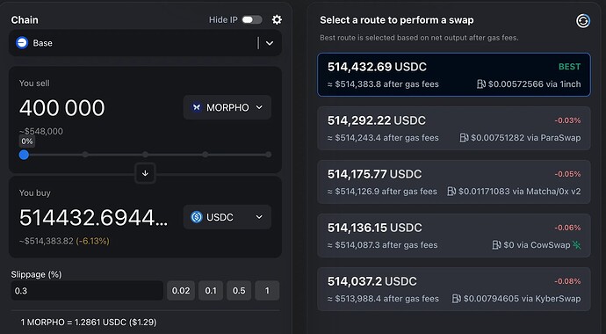Set slippage to 0.1 preset
Screen dimensions: 606x334
pyautogui.click(x=211, y=290)
